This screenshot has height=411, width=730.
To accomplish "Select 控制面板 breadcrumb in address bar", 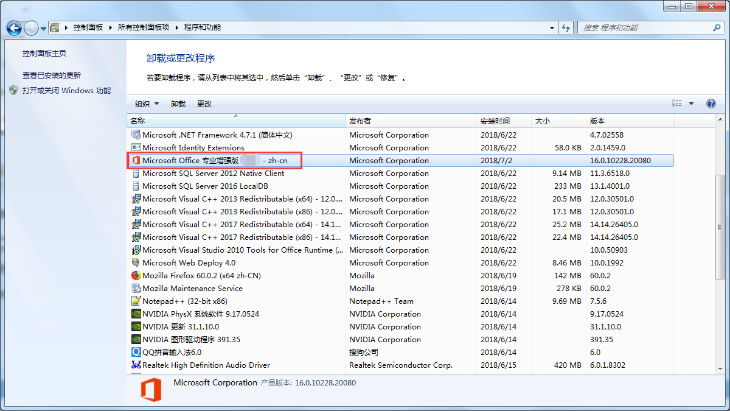I will [88, 27].
